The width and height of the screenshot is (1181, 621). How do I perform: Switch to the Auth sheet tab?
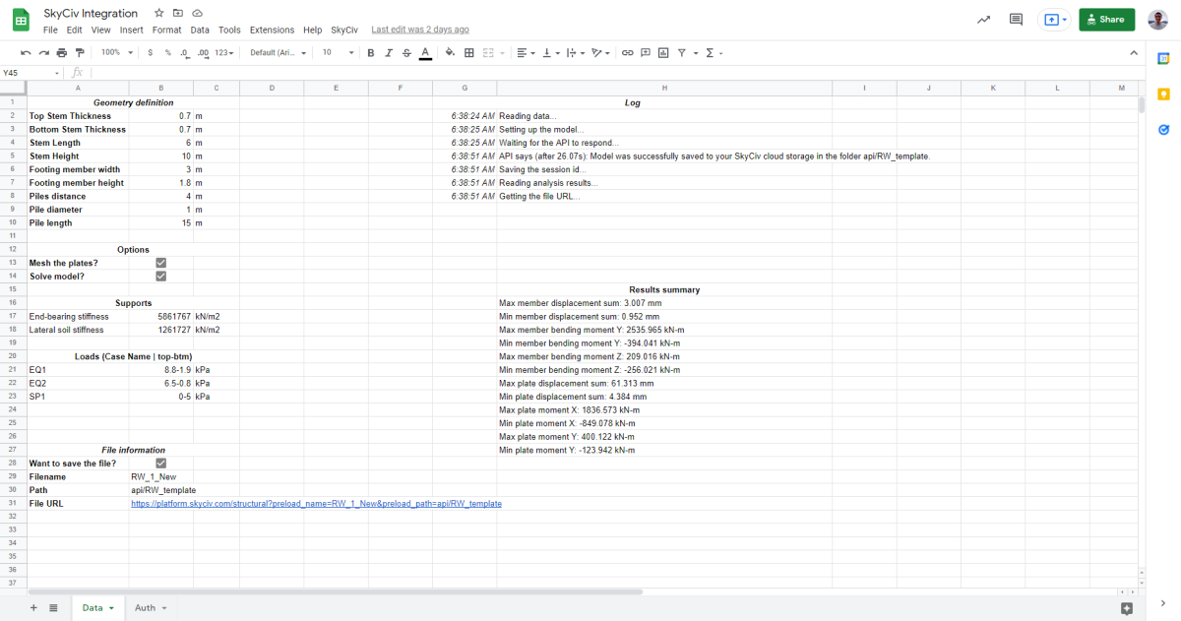pyautogui.click(x=146, y=607)
